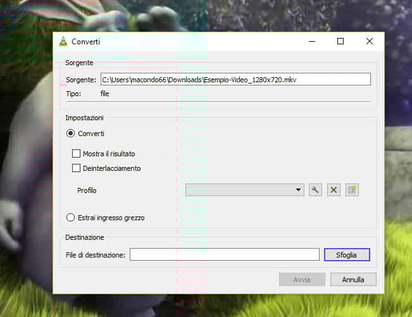
Task: Create a new profile via grid icon
Action: click(352, 190)
